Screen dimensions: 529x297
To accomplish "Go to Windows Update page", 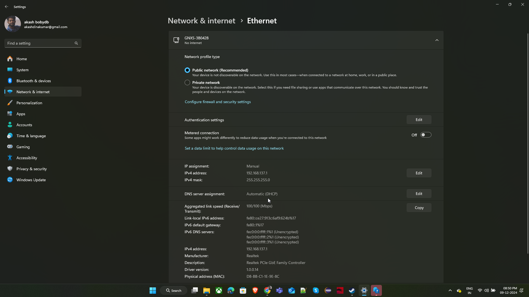I will pos(31,180).
